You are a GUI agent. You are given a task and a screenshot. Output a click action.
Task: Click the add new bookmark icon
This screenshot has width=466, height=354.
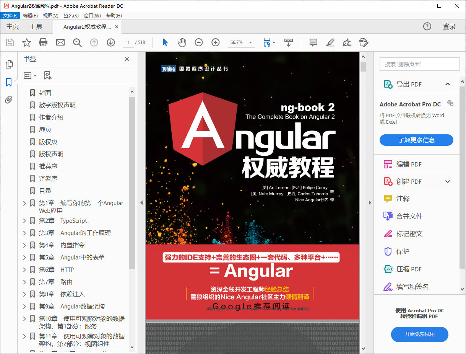pyautogui.click(x=48, y=76)
